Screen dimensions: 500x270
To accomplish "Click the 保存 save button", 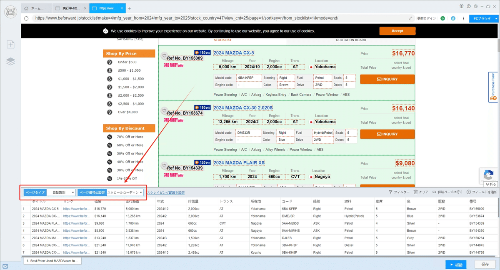I will tap(485, 264).
